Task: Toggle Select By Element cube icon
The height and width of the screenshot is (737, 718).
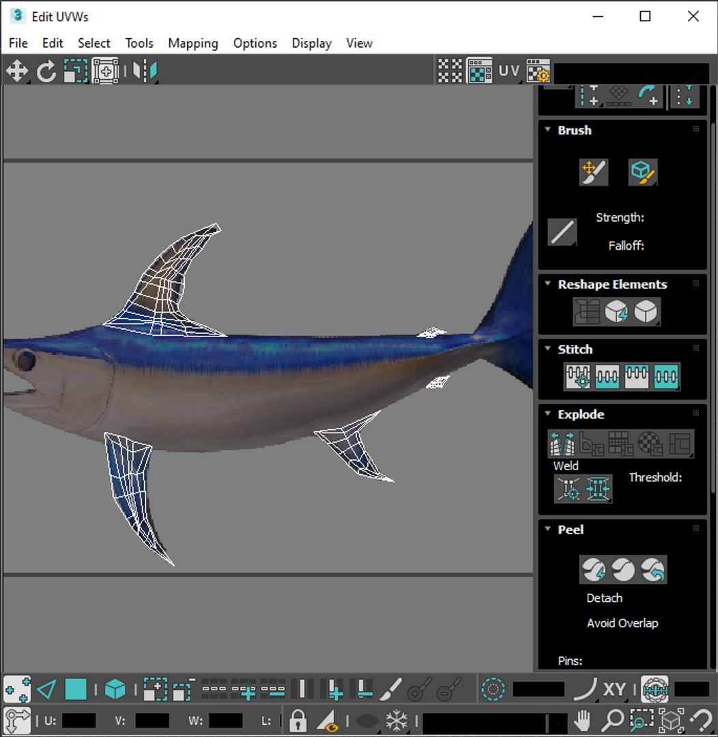Action: pyautogui.click(x=115, y=689)
